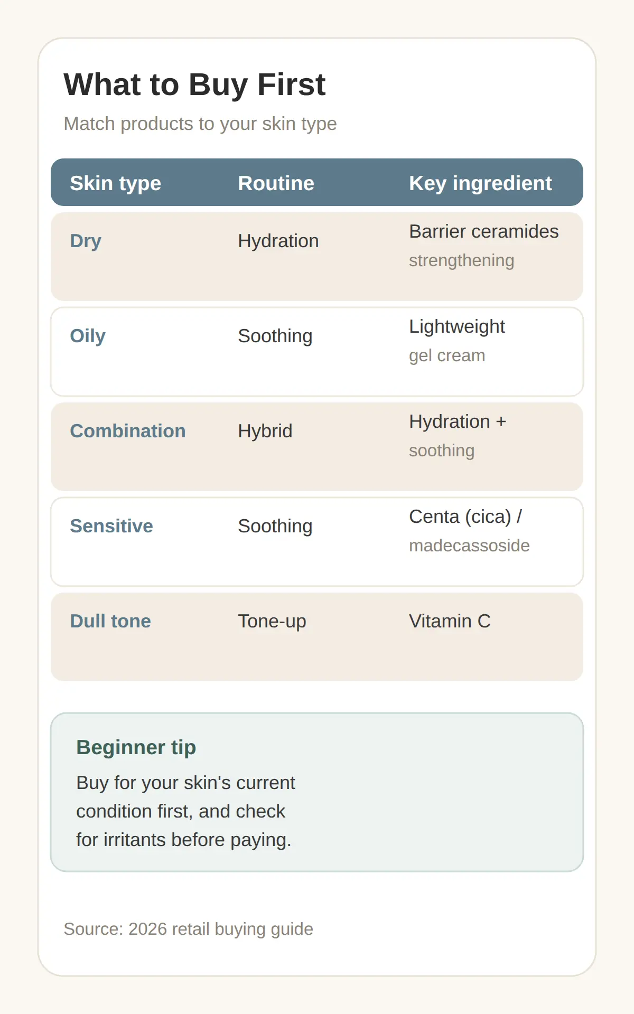The height and width of the screenshot is (1014, 634).
Task: Open the Dry skin type row
Action: [317, 257]
